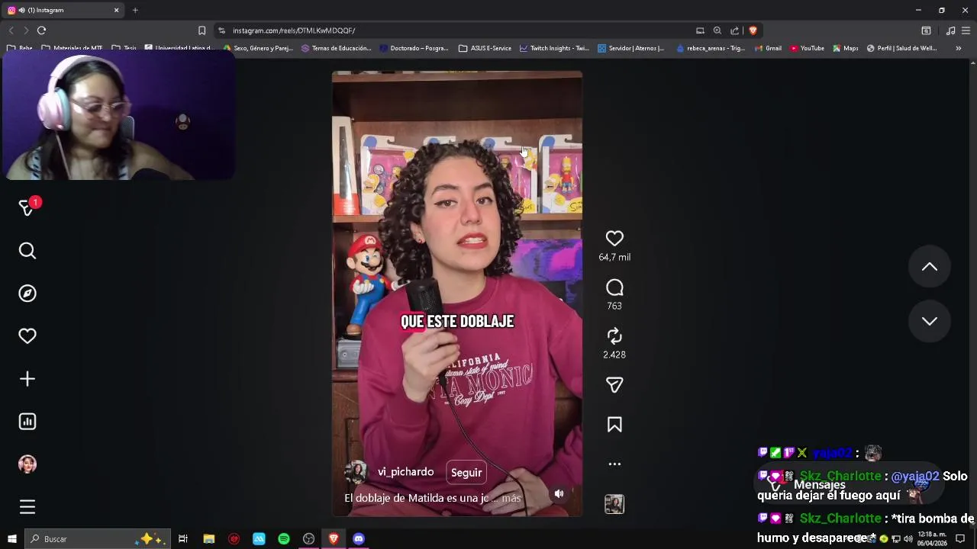Open the Maps bookmark
The height and width of the screenshot is (549, 977).
(x=846, y=48)
